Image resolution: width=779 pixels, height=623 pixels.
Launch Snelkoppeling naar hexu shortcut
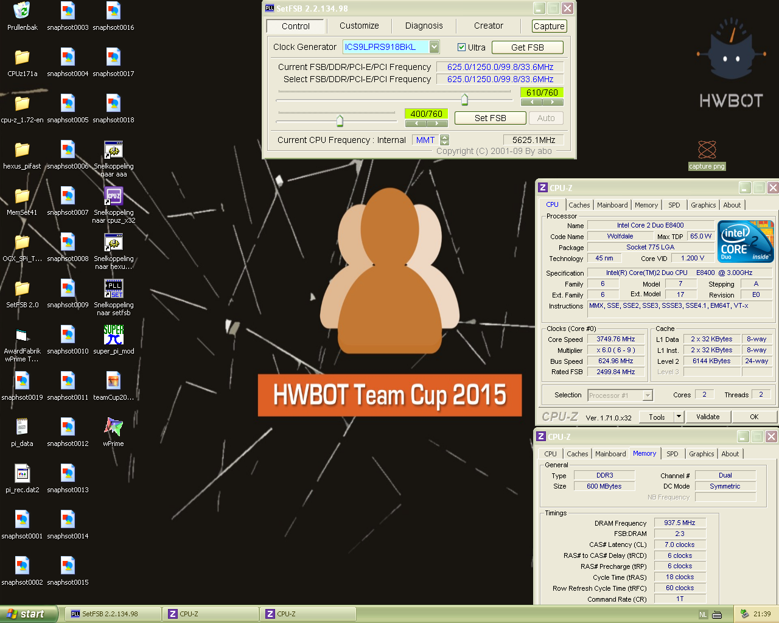coord(113,252)
